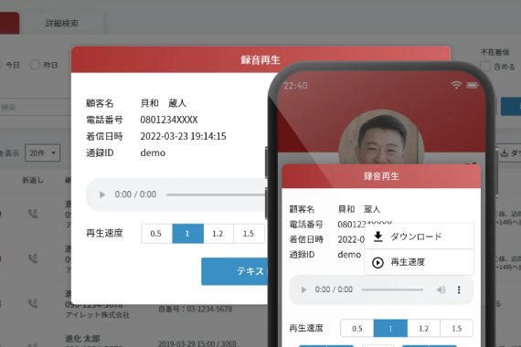Set phone playback speed to 1.5
The image size is (521, 347).
pos(456,329)
